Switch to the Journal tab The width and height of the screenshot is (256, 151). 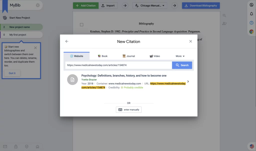point(129,56)
